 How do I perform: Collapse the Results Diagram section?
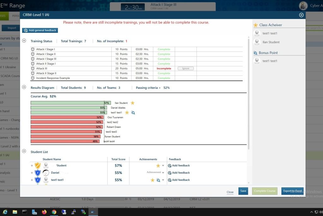tap(24, 87)
